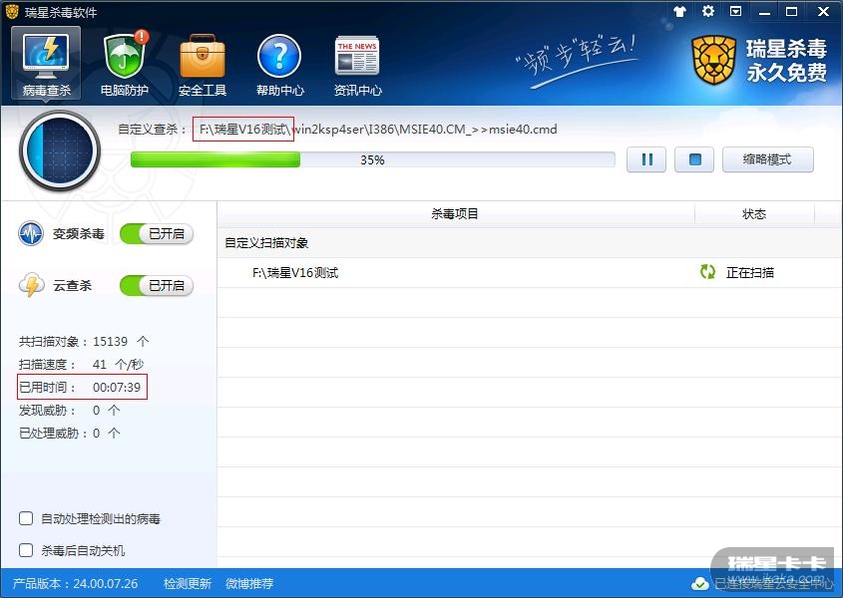Open the 帮助中心 help tab

(279, 65)
